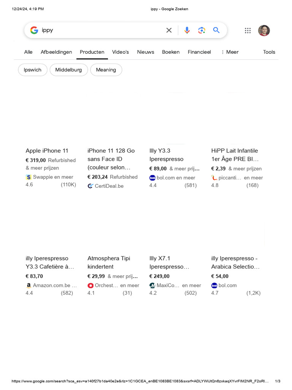Open the Tools options
The height and width of the screenshot is (390, 292).
click(x=269, y=52)
